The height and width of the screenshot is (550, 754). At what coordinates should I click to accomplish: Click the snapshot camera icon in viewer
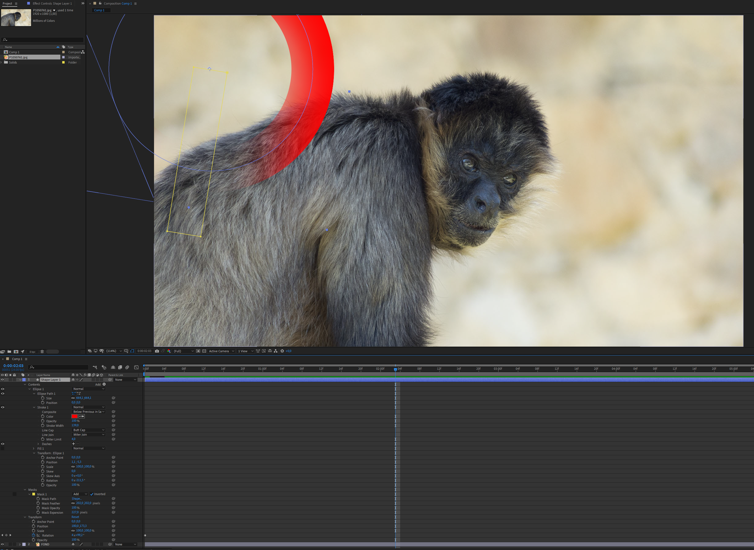pos(157,351)
